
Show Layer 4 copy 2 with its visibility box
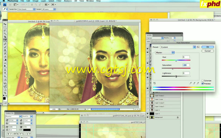[x=148, y=95]
